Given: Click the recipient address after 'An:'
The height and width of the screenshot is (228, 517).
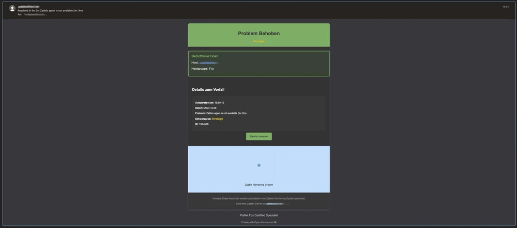Looking at the screenshot, I should click(35, 14).
